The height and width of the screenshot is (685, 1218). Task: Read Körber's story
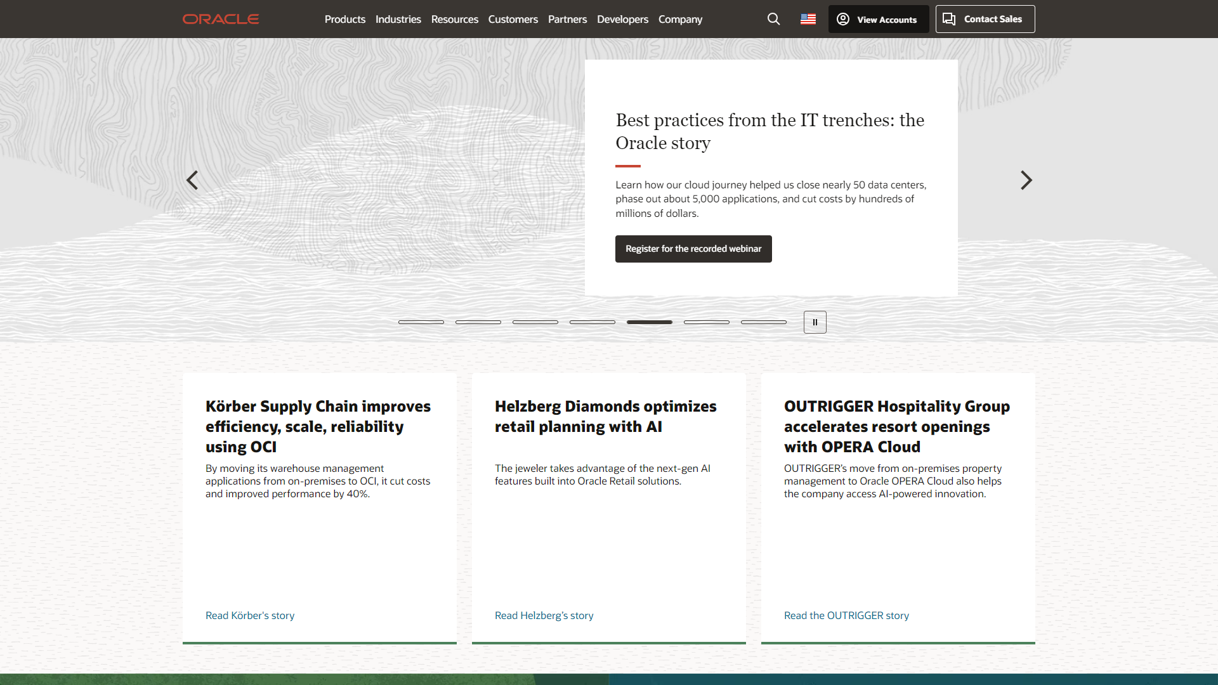click(249, 615)
